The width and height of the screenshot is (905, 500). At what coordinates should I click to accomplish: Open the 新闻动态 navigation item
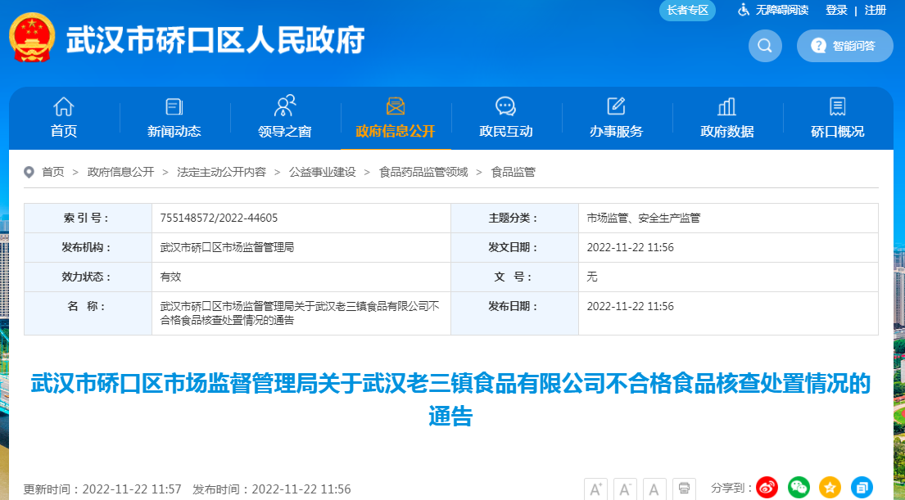[174, 117]
